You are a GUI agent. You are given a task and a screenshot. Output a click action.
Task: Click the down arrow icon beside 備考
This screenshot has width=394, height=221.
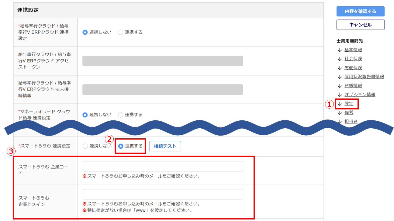click(x=340, y=112)
